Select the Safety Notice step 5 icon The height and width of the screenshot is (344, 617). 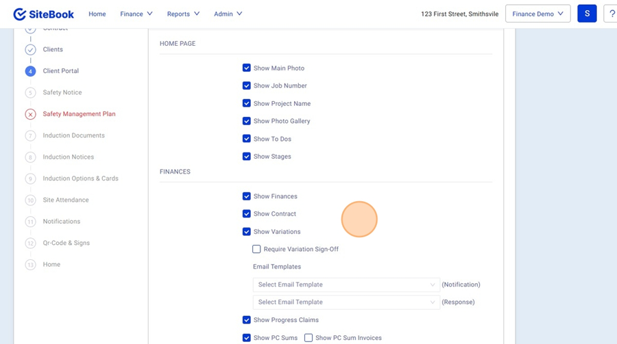pos(30,93)
